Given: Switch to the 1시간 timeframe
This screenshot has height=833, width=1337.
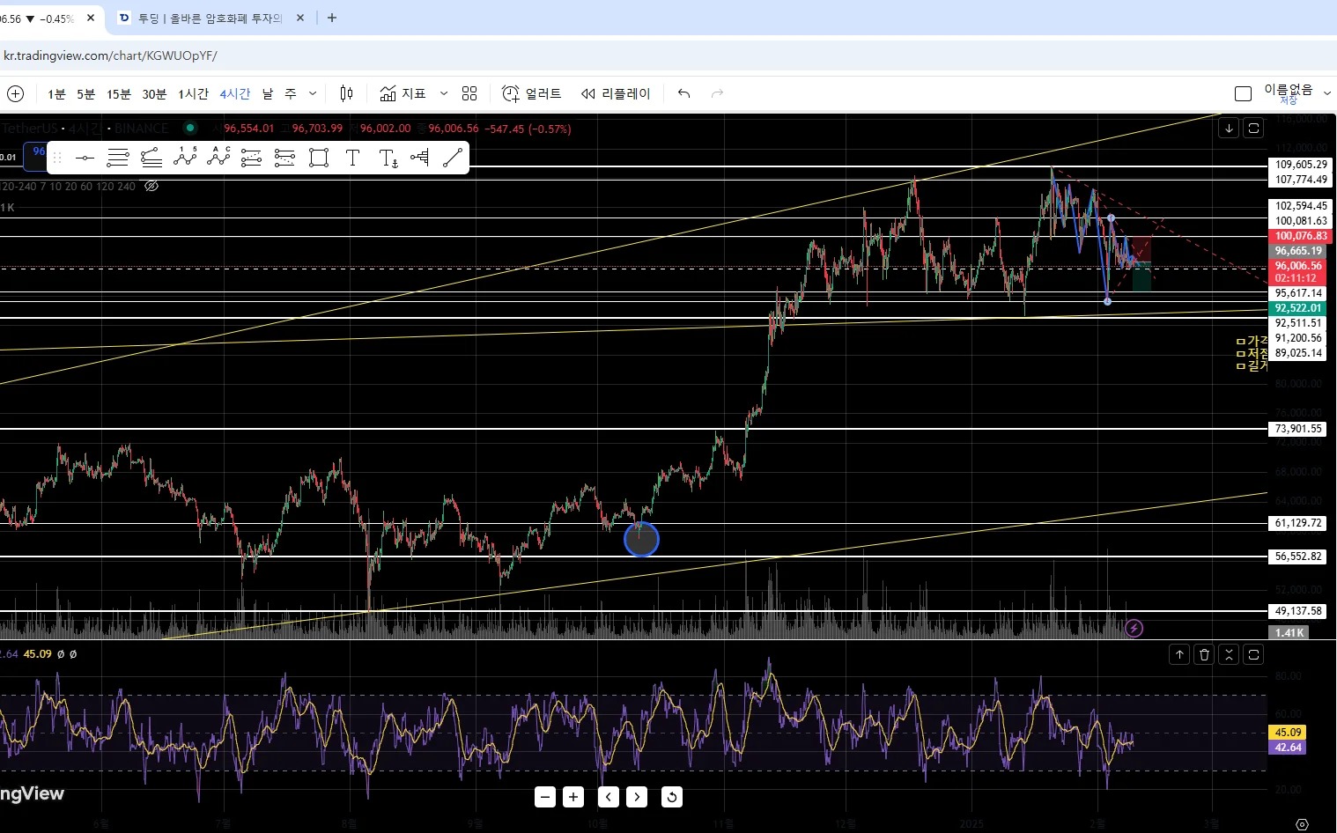Looking at the screenshot, I should (x=193, y=93).
